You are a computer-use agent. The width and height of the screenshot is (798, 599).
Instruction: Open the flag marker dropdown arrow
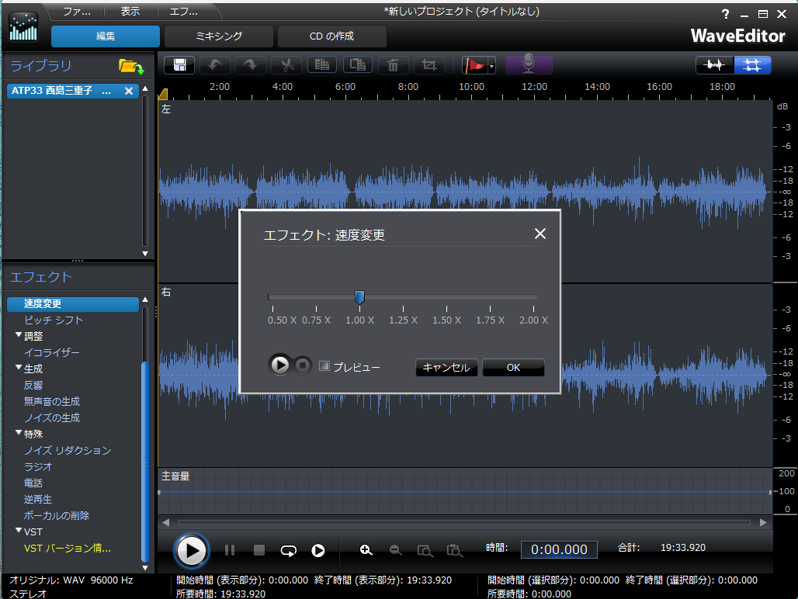pos(492,67)
